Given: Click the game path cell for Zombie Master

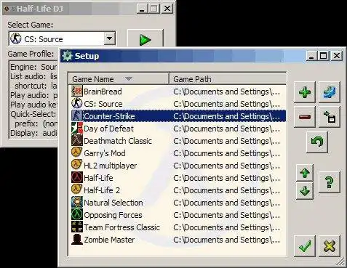Looking at the screenshot, I should [x=227, y=240].
